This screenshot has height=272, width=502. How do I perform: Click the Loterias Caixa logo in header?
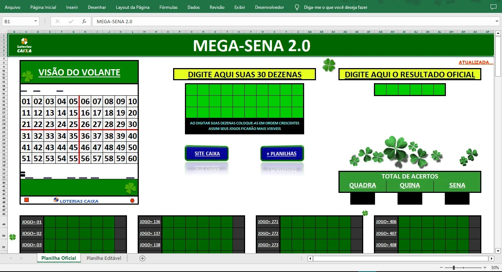24,45
